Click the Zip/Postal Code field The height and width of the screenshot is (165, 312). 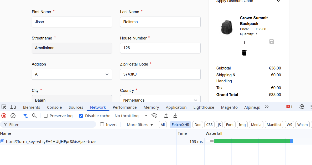pyautogui.click(x=160, y=74)
